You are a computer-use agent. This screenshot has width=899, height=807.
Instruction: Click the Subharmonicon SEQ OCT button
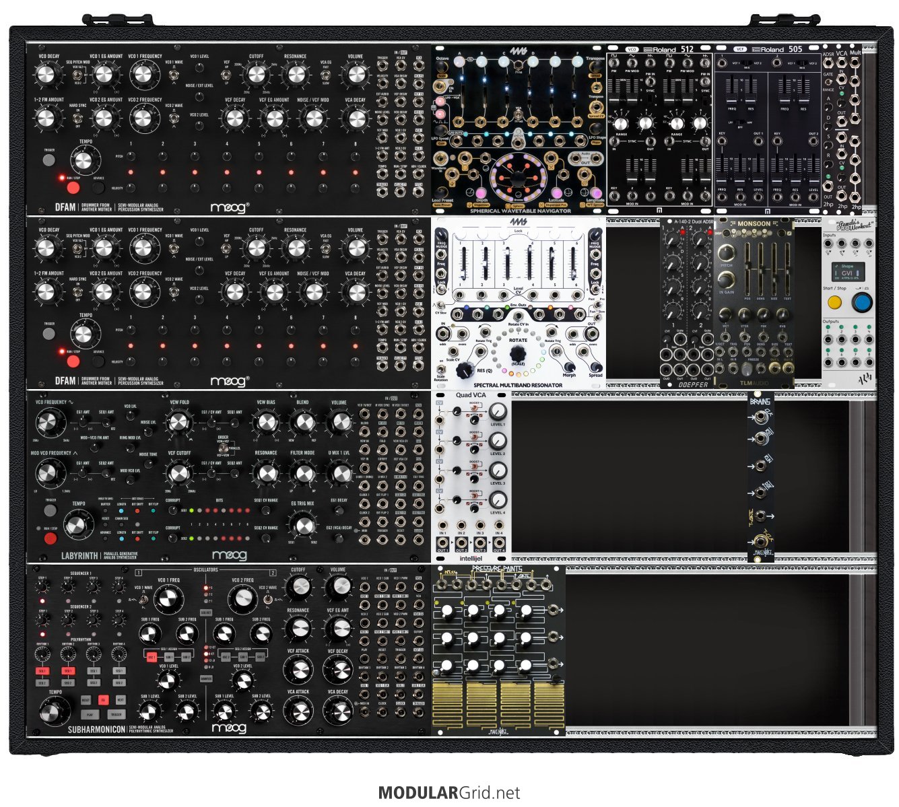(x=206, y=612)
